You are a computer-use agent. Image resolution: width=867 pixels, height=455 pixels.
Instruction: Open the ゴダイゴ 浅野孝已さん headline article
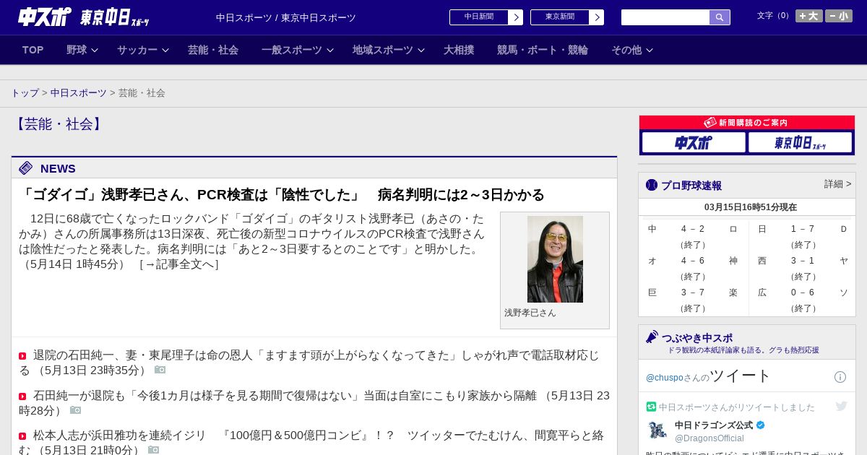(x=282, y=195)
